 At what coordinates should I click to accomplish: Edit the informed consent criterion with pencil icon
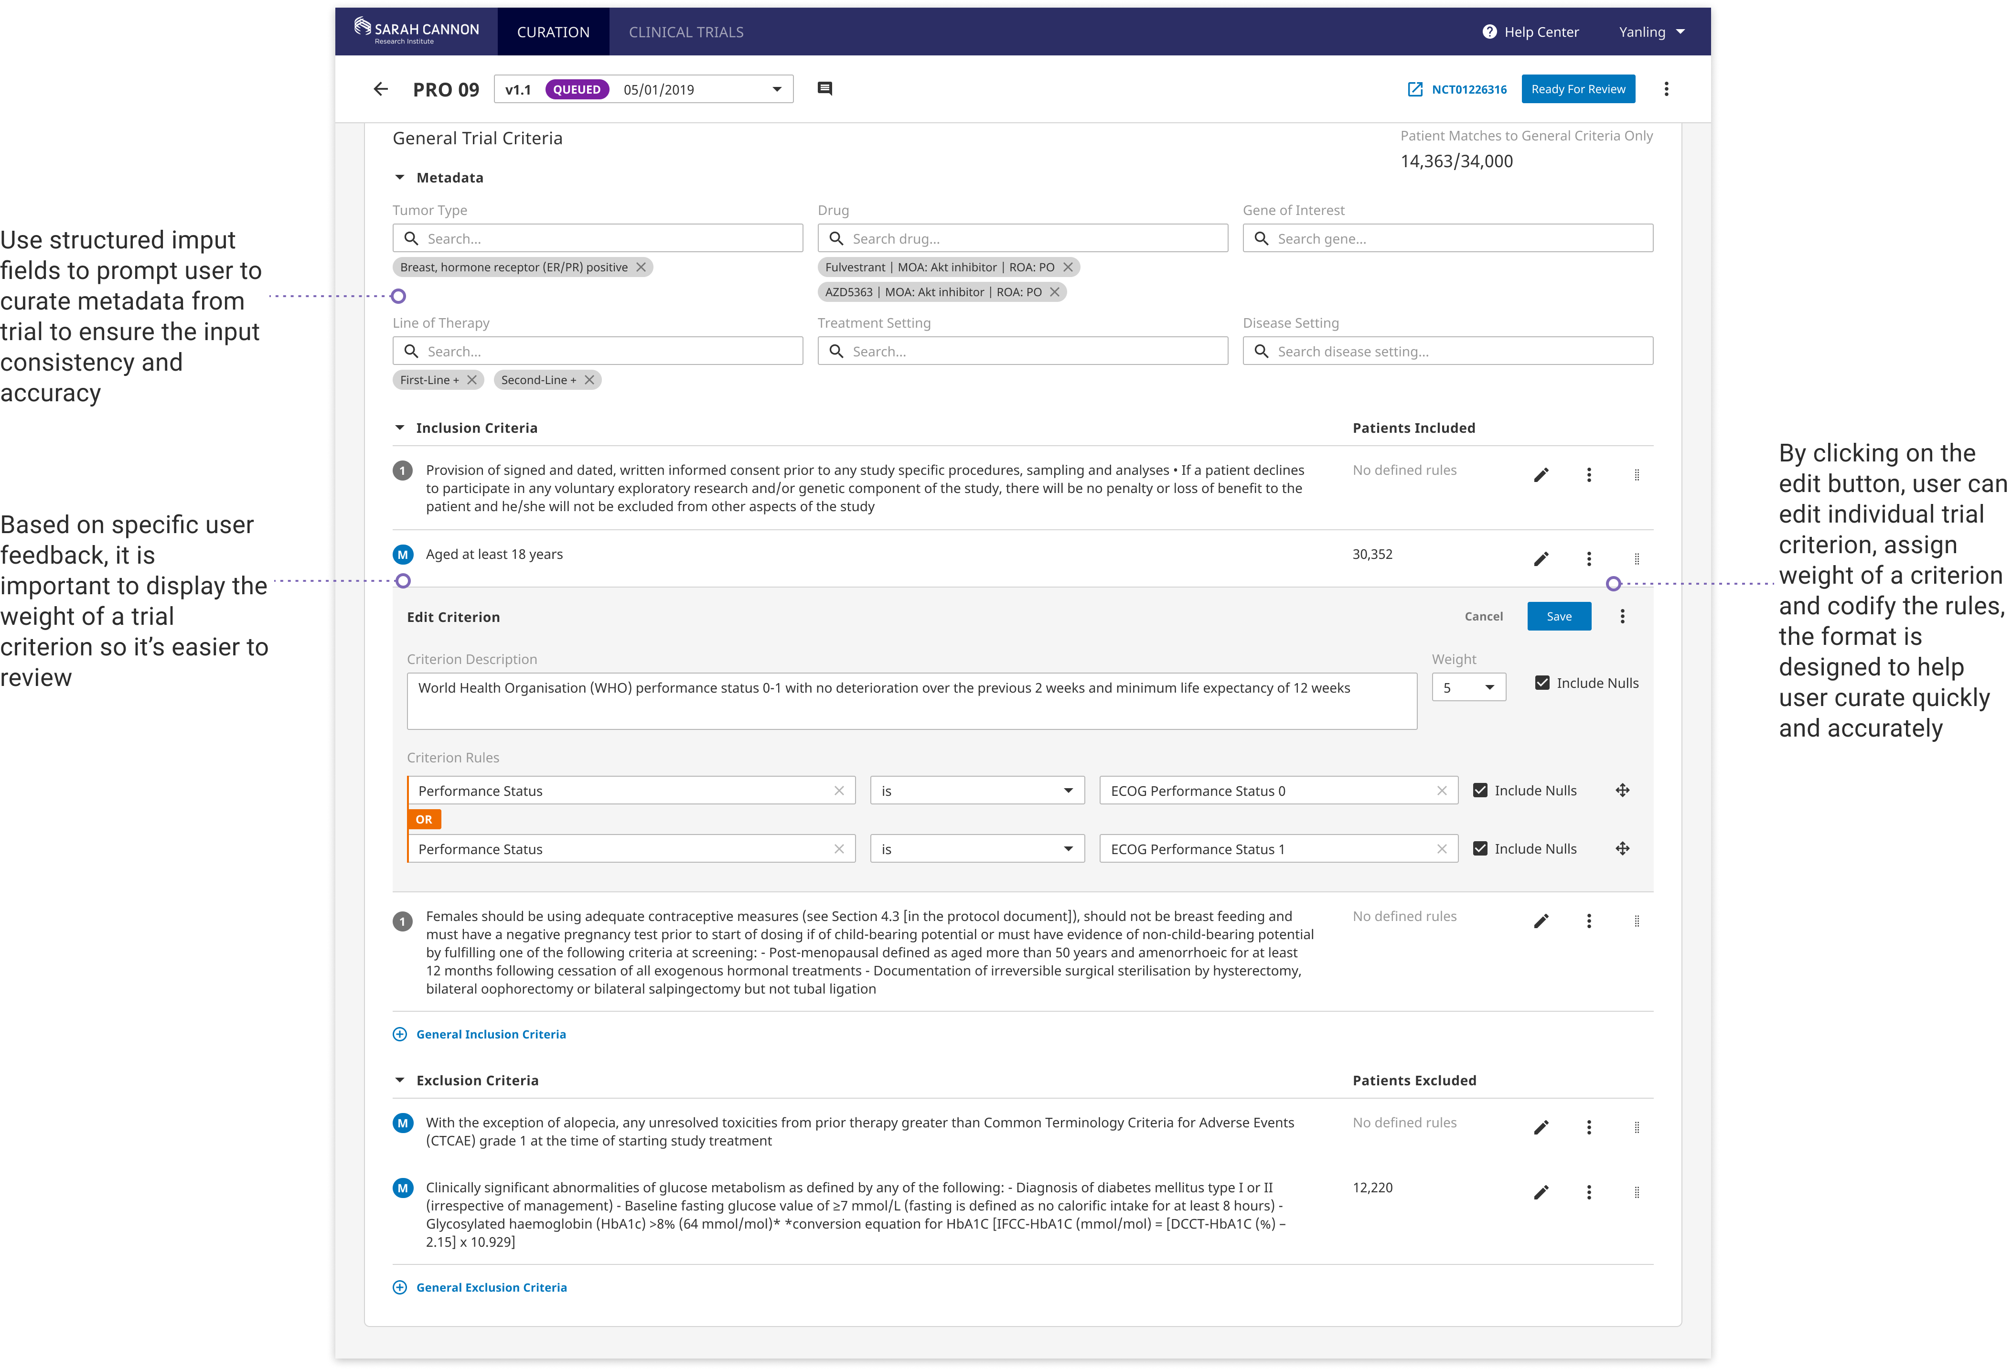click(x=1541, y=474)
